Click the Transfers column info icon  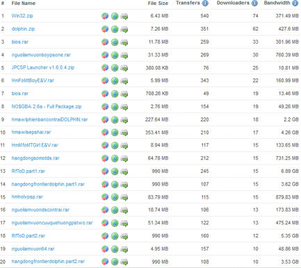[205, 3]
